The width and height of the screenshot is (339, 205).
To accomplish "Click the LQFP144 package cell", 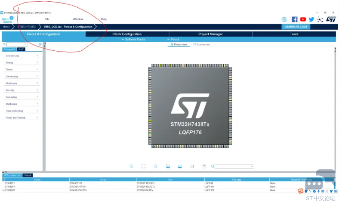I will pos(209,186).
